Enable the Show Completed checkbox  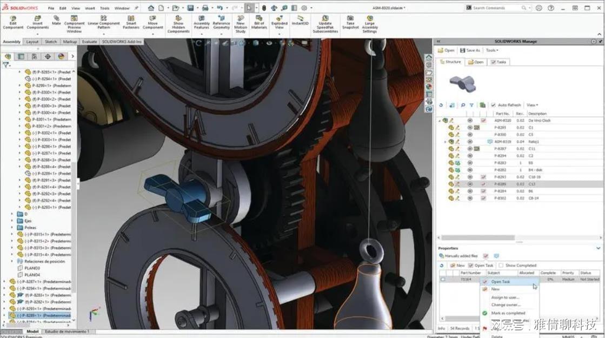[x=501, y=266]
